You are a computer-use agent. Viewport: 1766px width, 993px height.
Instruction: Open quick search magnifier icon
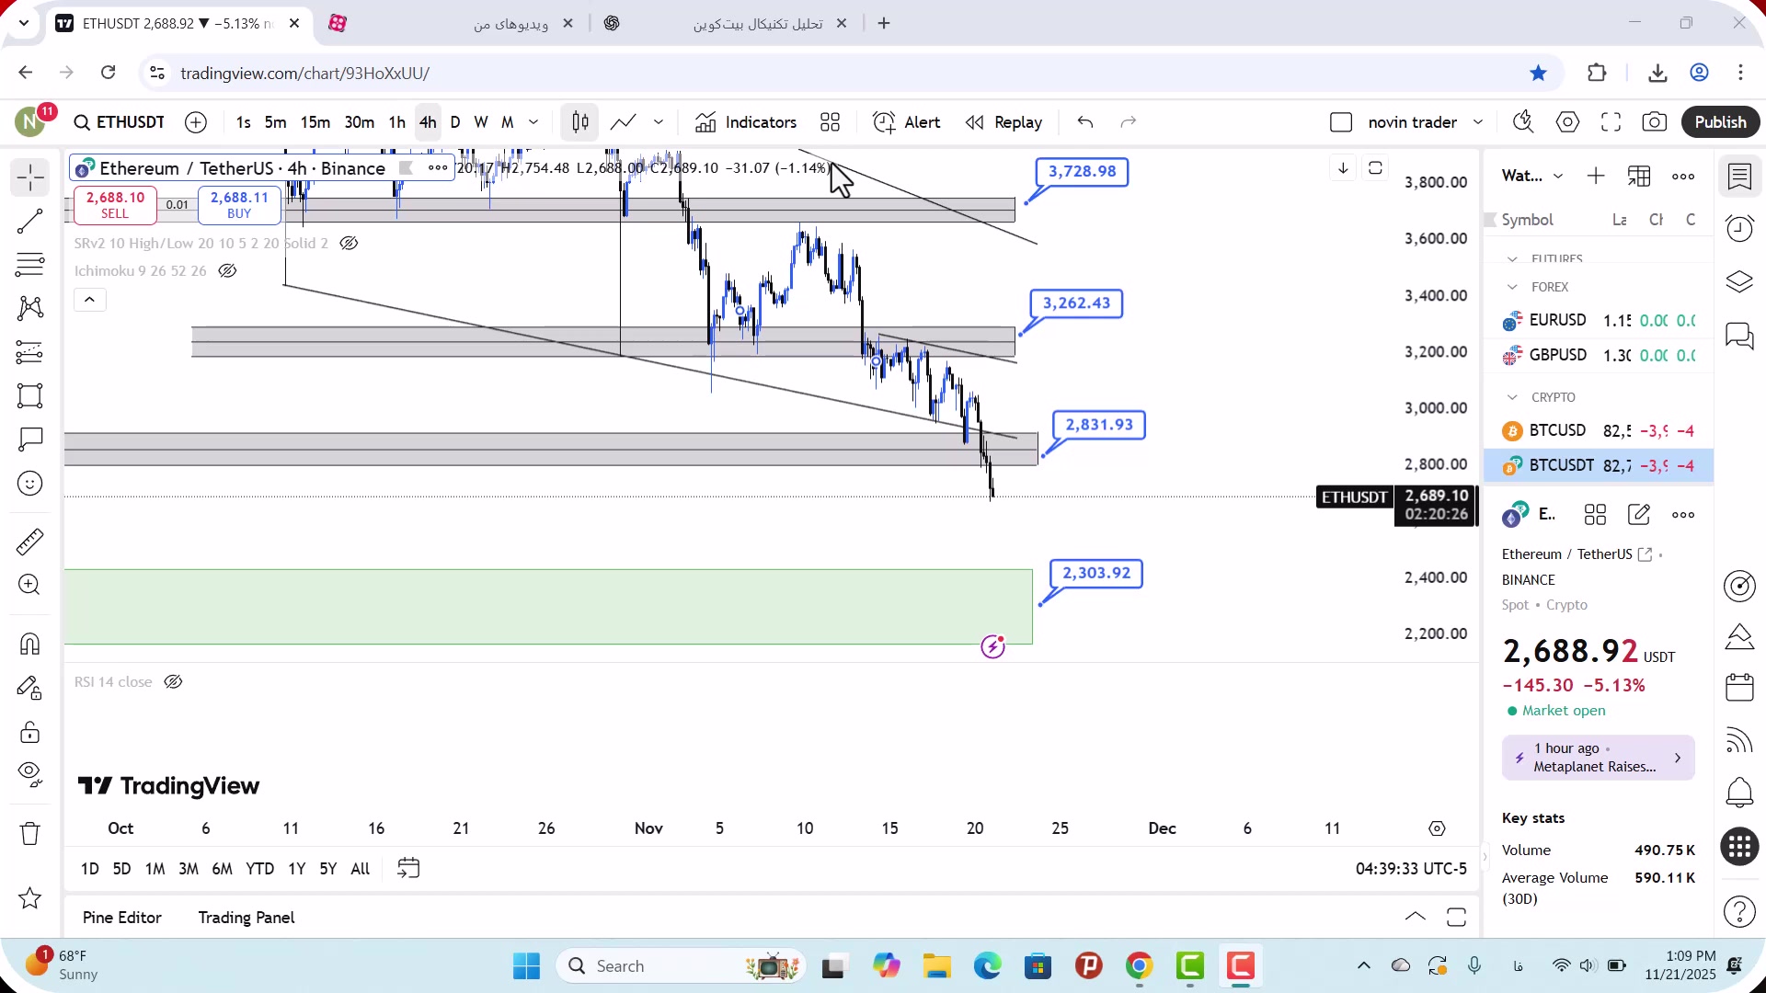point(1523,122)
